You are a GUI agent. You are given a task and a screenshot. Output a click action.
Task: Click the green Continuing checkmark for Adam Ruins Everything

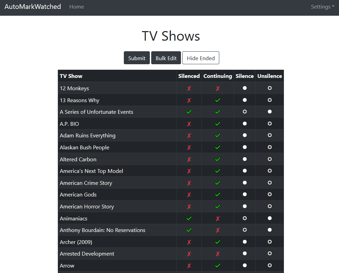tap(218, 135)
